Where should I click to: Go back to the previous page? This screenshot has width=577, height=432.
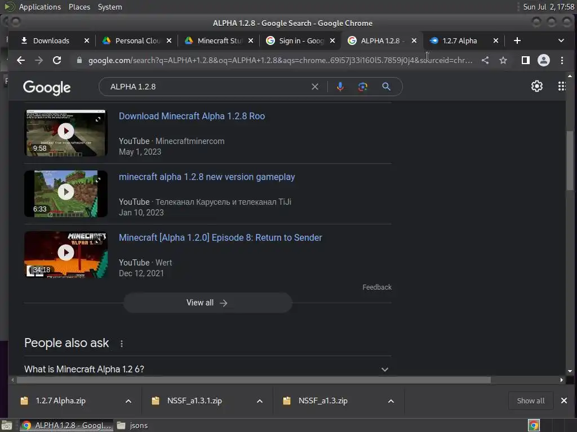tap(21, 60)
